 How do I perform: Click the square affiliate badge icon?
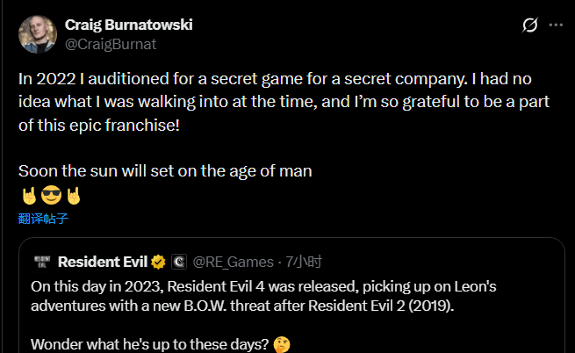179,262
